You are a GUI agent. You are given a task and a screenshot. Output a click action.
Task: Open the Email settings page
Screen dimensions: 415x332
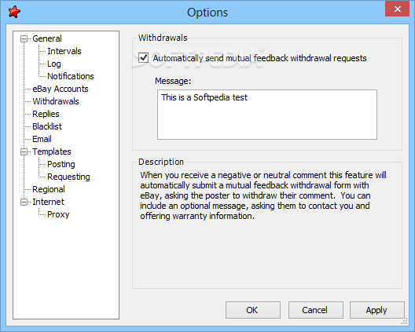[x=42, y=139]
